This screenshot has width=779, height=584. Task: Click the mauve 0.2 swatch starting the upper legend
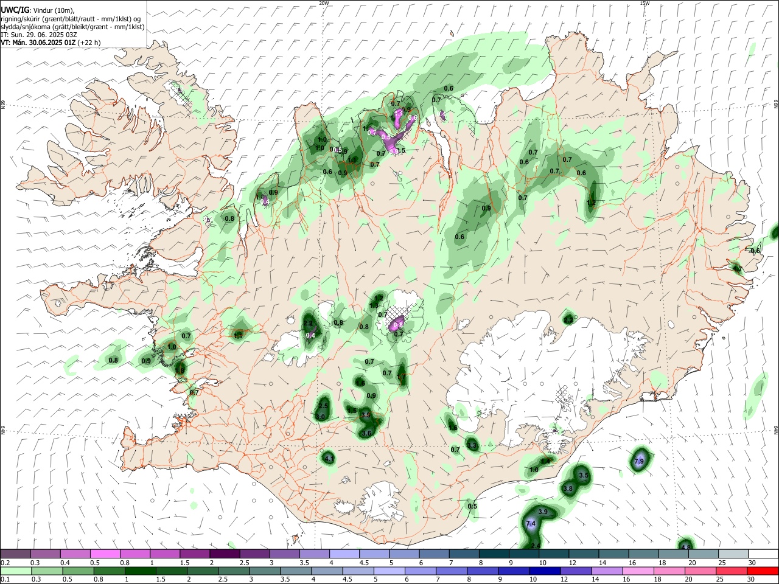click(x=15, y=554)
